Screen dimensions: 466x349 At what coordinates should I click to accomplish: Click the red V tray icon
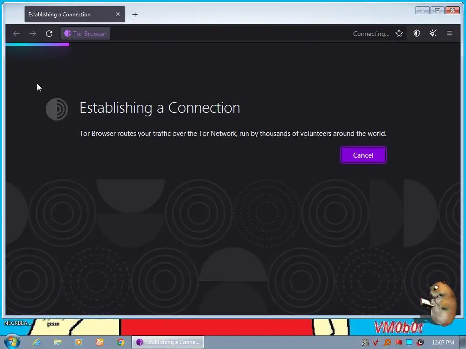coord(375,343)
